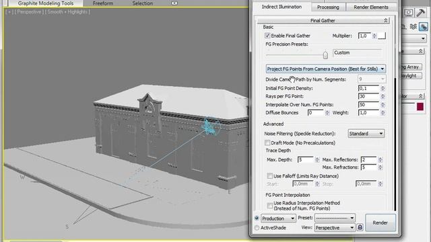Screen dimensions: 431x242
Task: Click the Max. Reflections spinner arrows
Action: coord(380,160)
